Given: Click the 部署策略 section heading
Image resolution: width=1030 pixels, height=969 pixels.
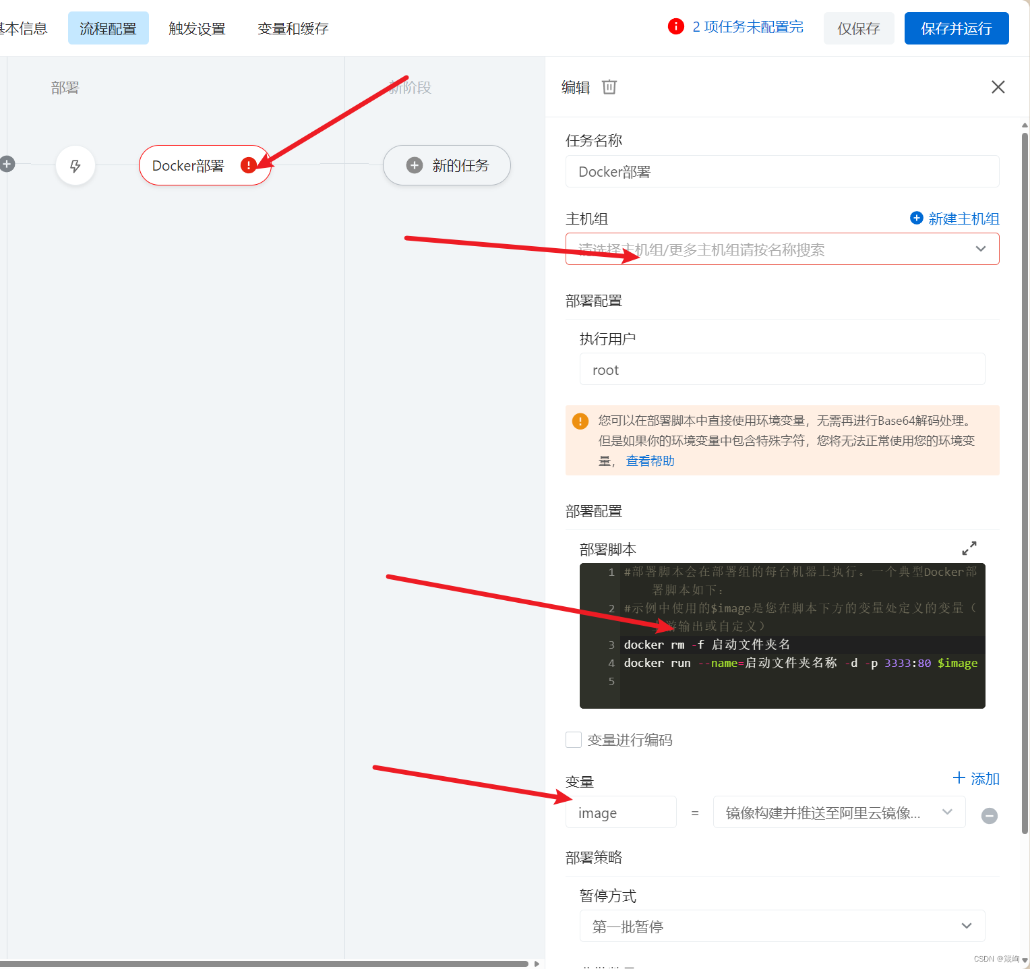Looking at the screenshot, I should (x=594, y=857).
